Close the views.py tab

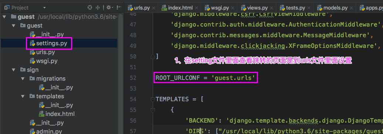pyautogui.click(x=272, y=8)
